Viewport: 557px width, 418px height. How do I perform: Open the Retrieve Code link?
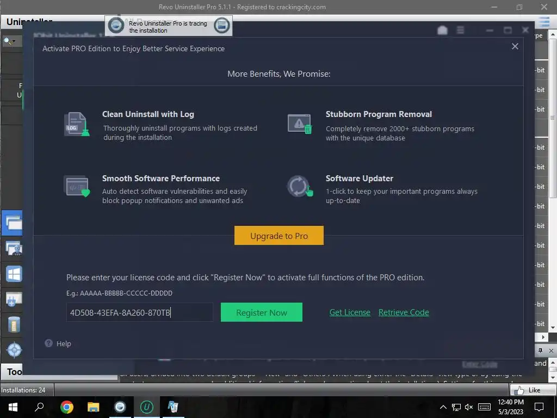[404, 312]
